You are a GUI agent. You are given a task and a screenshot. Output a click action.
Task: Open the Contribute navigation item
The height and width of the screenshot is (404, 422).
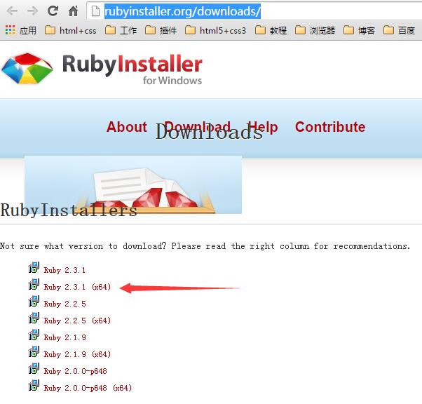(x=330, y=127)
